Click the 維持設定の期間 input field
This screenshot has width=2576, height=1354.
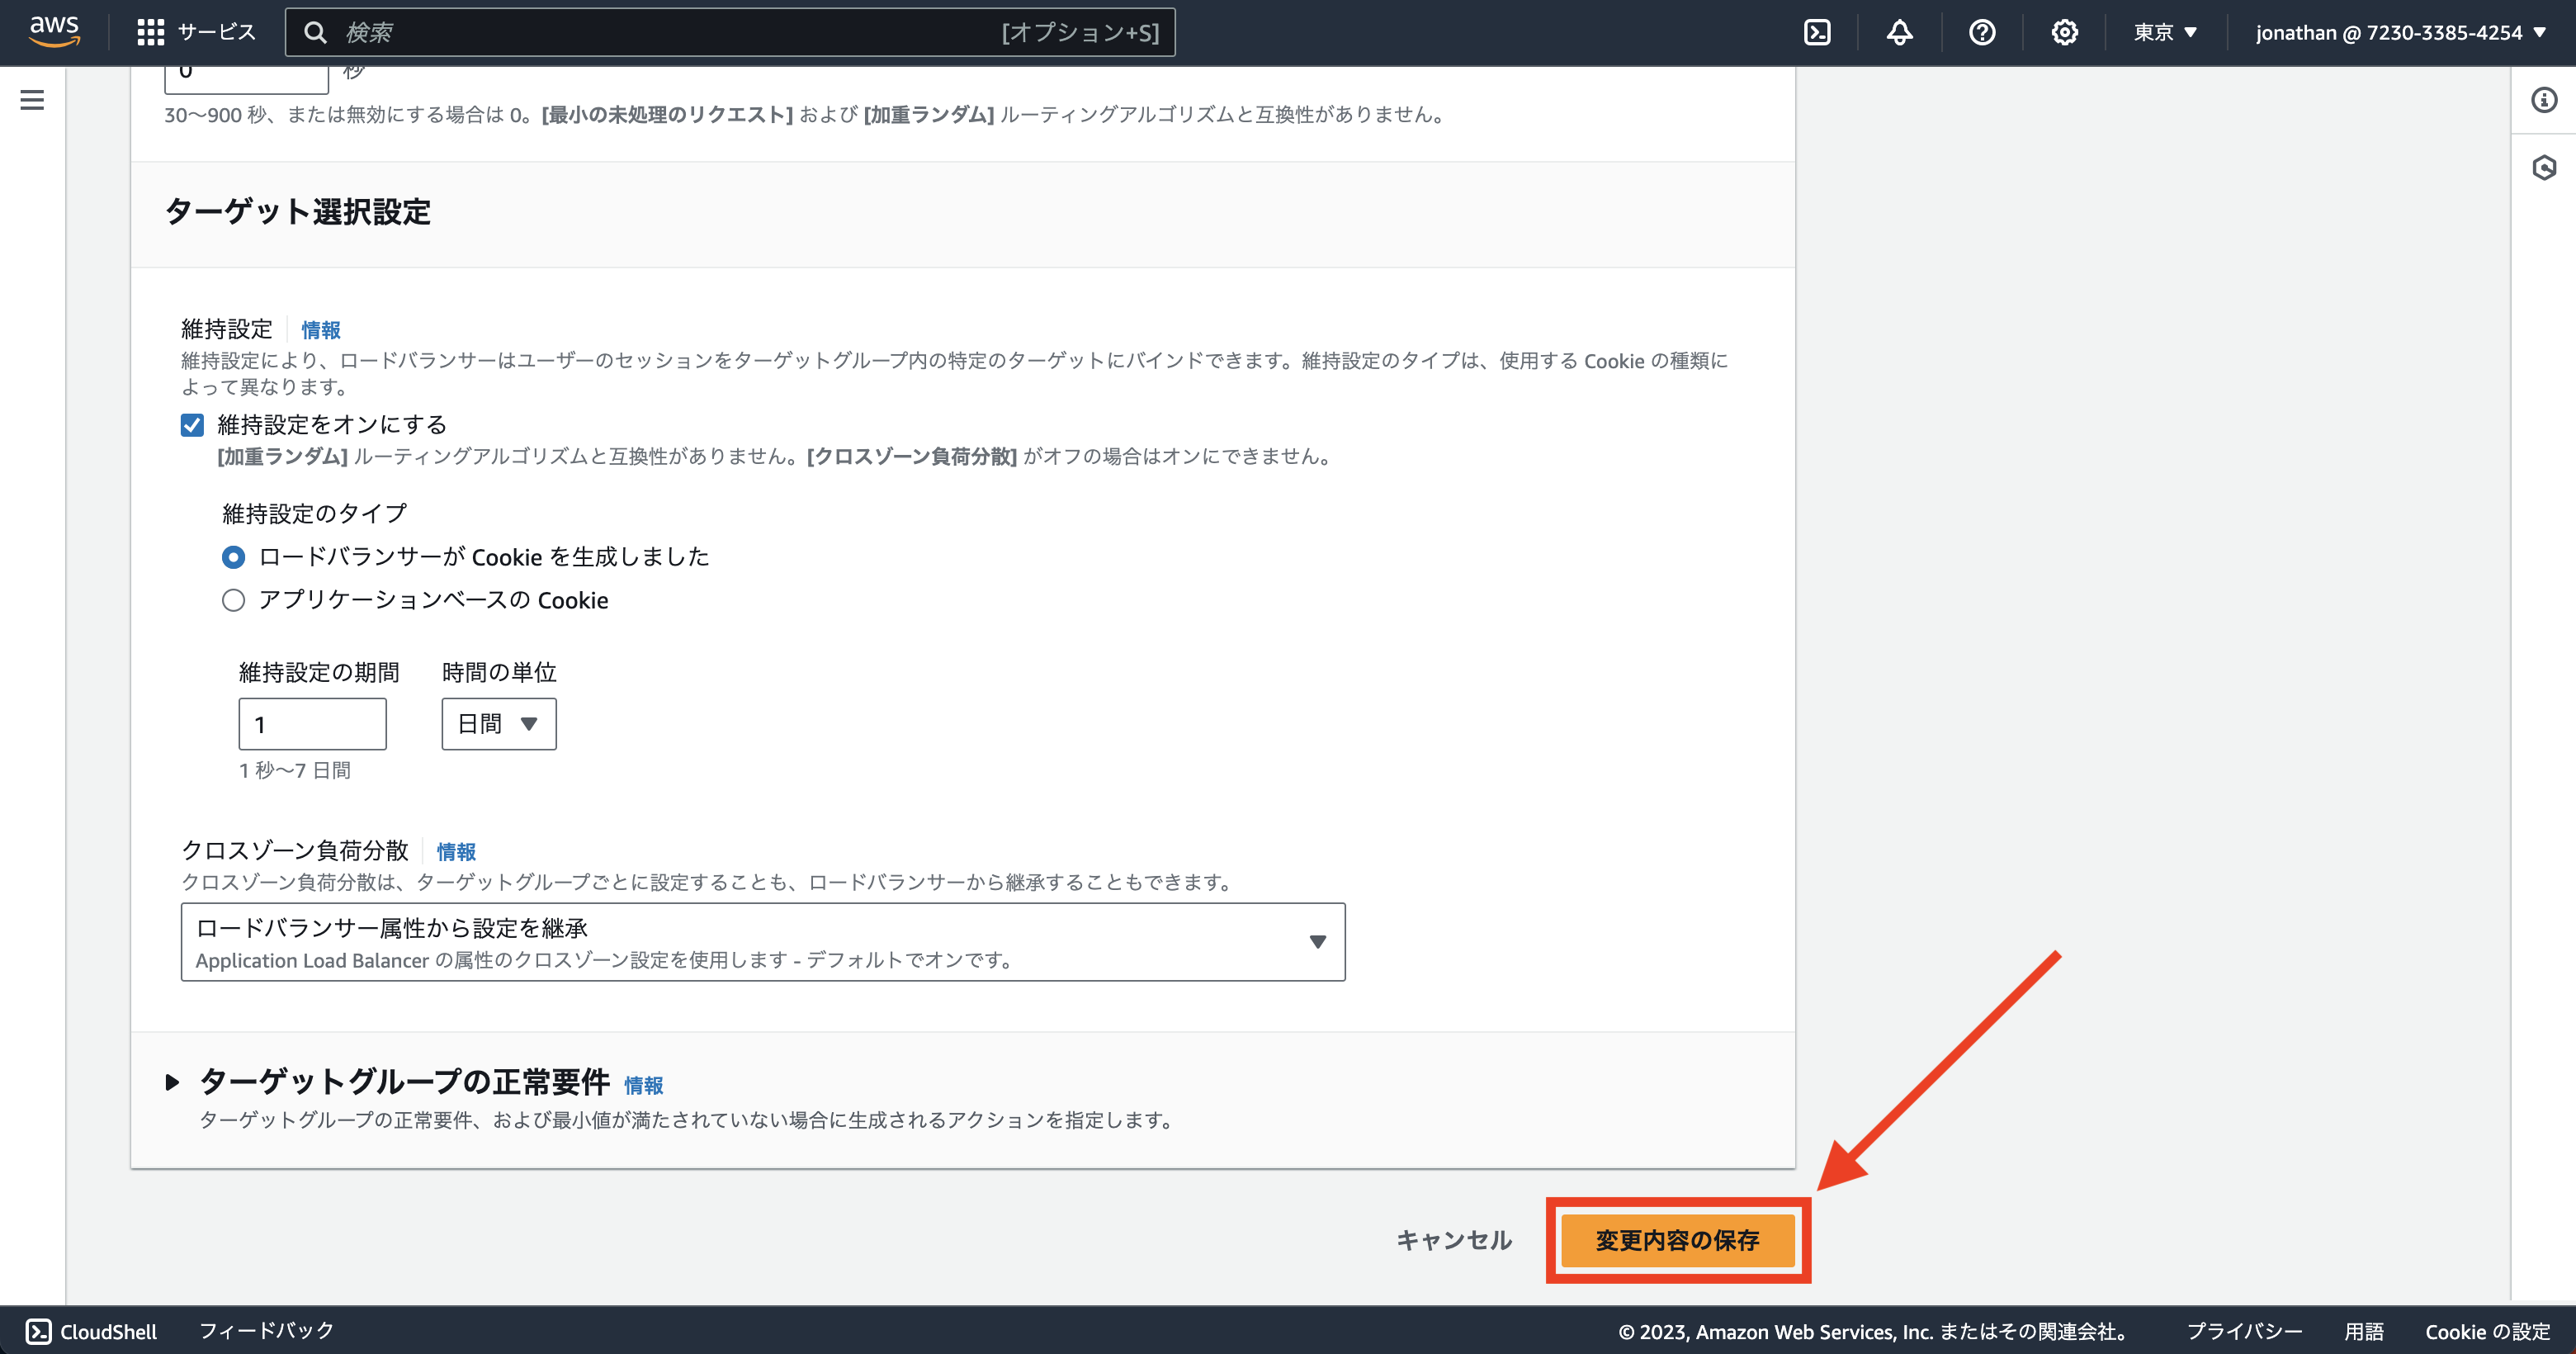[x=312, y=723]
